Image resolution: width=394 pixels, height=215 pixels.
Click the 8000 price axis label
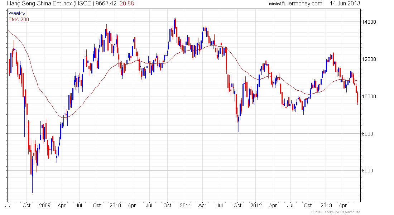(367, 134)
